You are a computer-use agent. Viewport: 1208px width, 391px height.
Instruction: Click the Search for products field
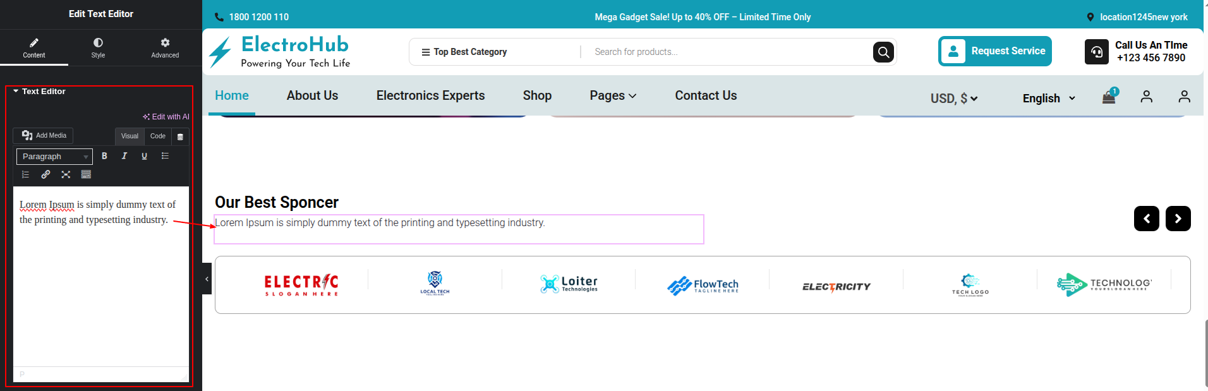727,52
